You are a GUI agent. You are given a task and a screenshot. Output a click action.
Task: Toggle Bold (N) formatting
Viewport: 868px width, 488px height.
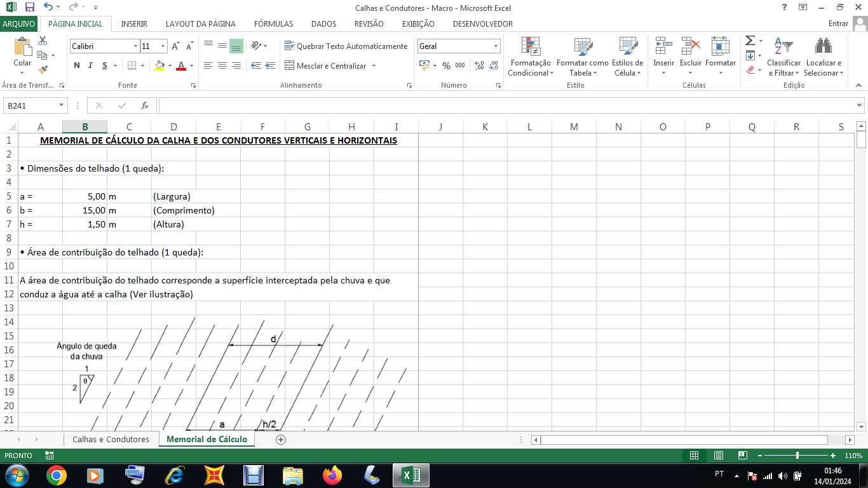(x=77, y=65)
